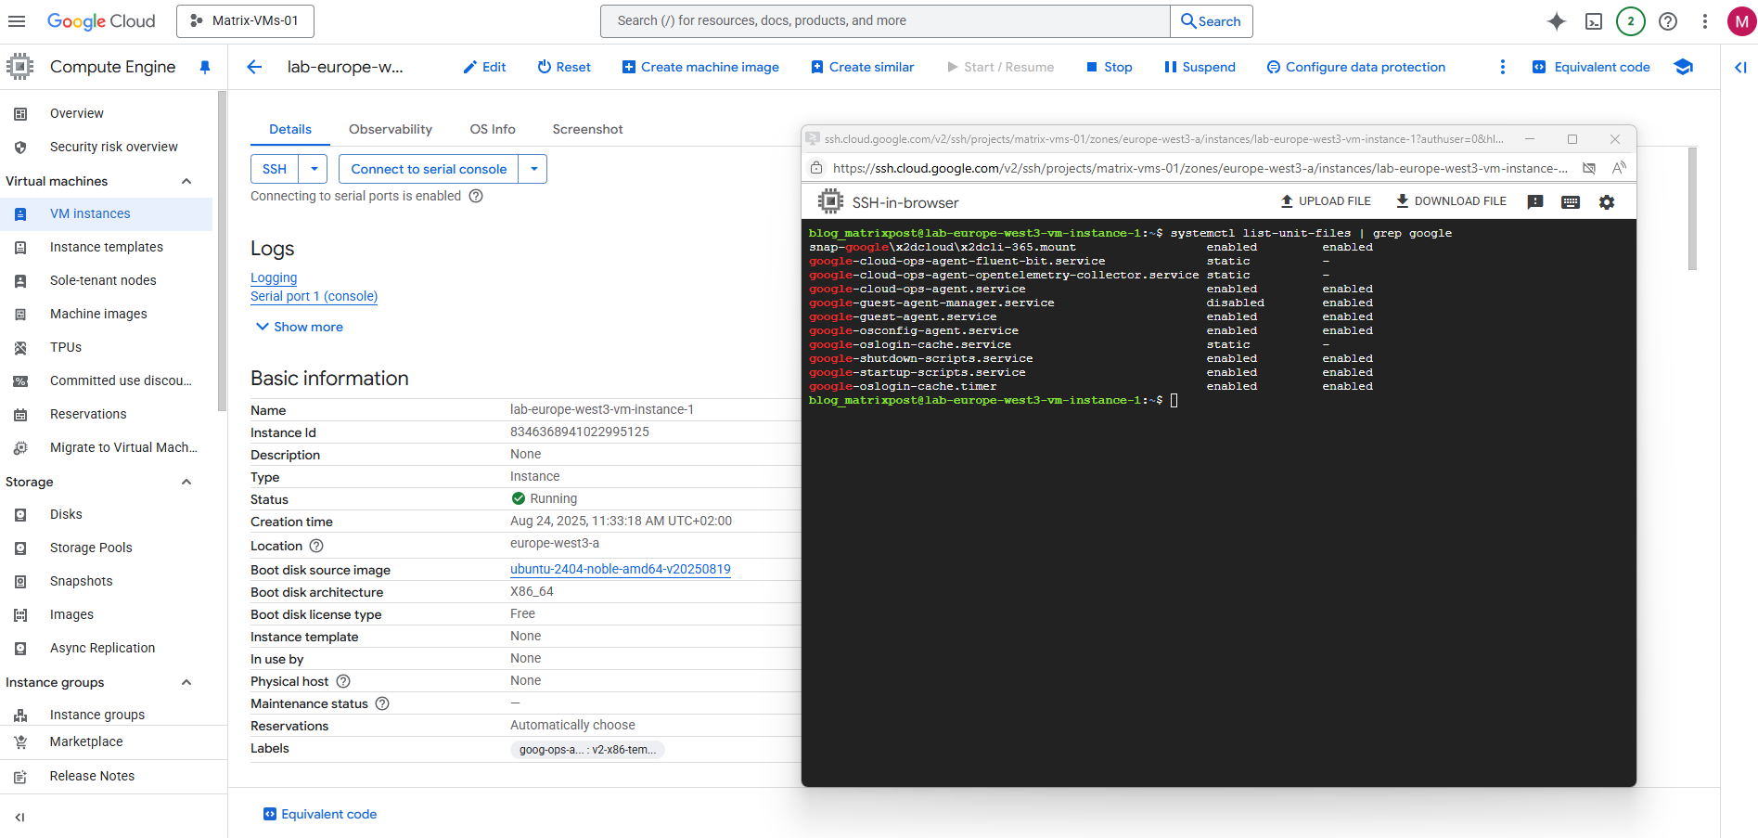Click the details page vertical scrollbar

[1692, 208]
